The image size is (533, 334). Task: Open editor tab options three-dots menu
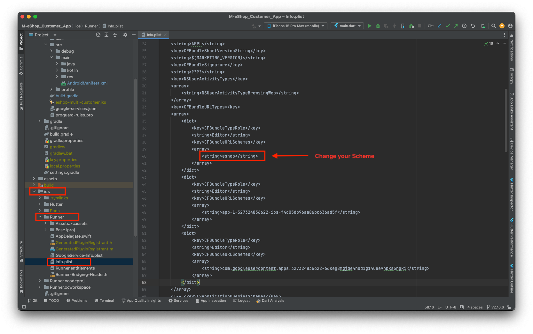(505, 35)
